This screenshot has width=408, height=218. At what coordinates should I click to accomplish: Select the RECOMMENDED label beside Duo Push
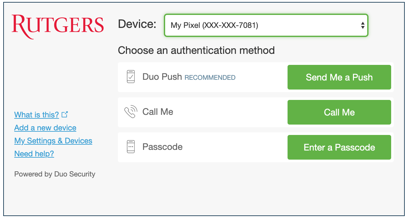[x=210, y=78]
